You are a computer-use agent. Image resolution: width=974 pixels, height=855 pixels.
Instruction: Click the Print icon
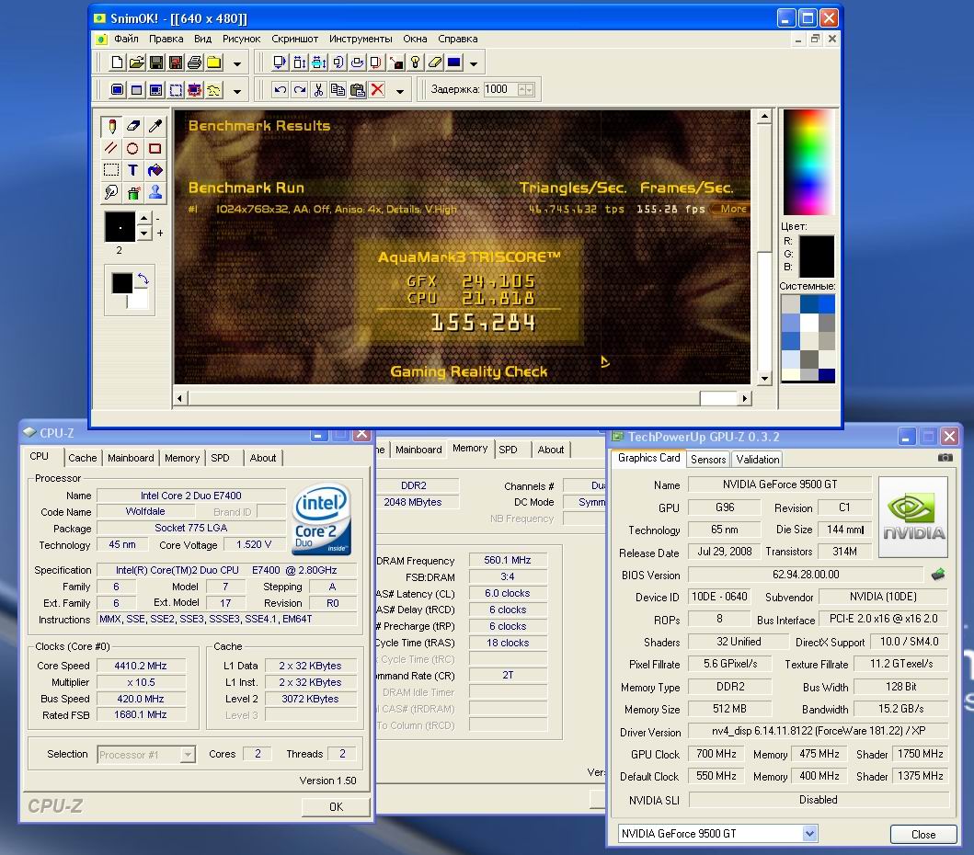pos(194,63)
